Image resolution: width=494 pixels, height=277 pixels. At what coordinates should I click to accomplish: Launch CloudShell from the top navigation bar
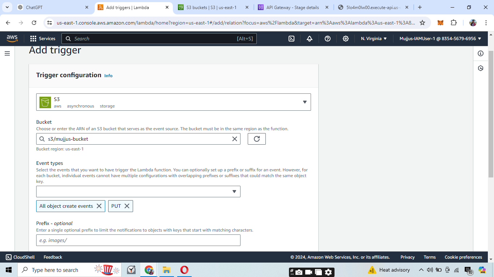(291, 39)
